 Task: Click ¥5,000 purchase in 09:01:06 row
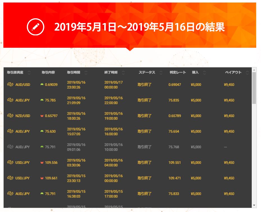tap(196, 147)
